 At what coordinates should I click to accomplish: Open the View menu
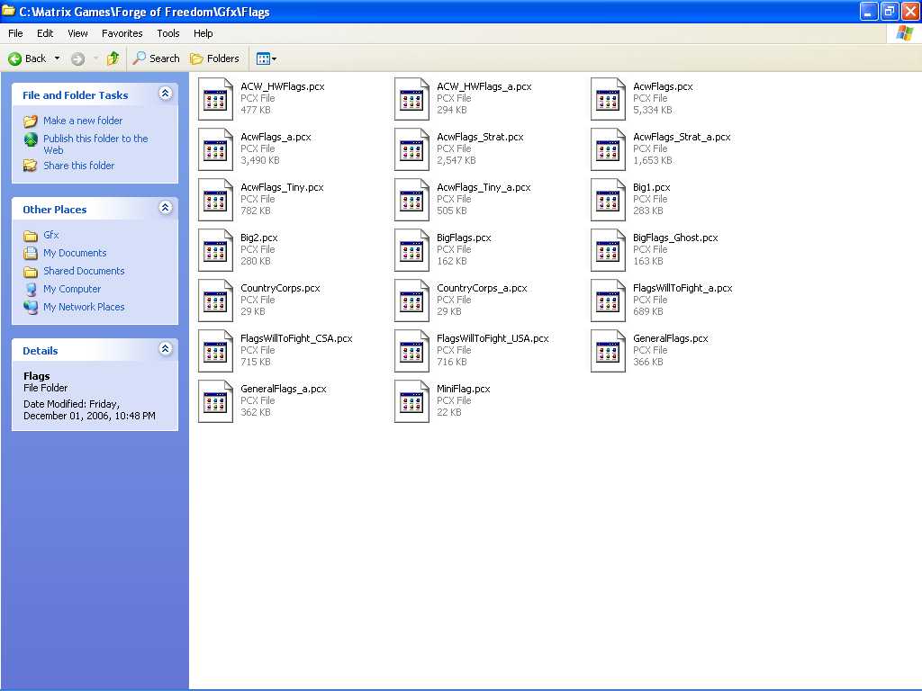pyautogui.click(x=77, y=33)
